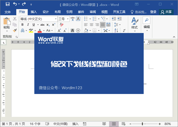Switch to the 视图 tab

click(x=105, y=12)
